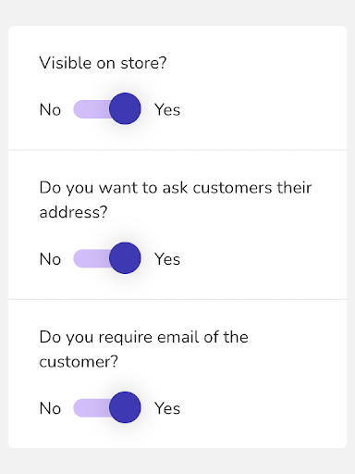The image size is (355, 474).
Task: Click empty white space right of email section Yes
Action: [x=262, y=408]
